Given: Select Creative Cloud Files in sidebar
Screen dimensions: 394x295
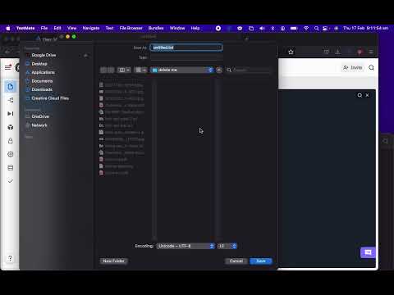Looking at the screenshot, I should coord(50,98).
